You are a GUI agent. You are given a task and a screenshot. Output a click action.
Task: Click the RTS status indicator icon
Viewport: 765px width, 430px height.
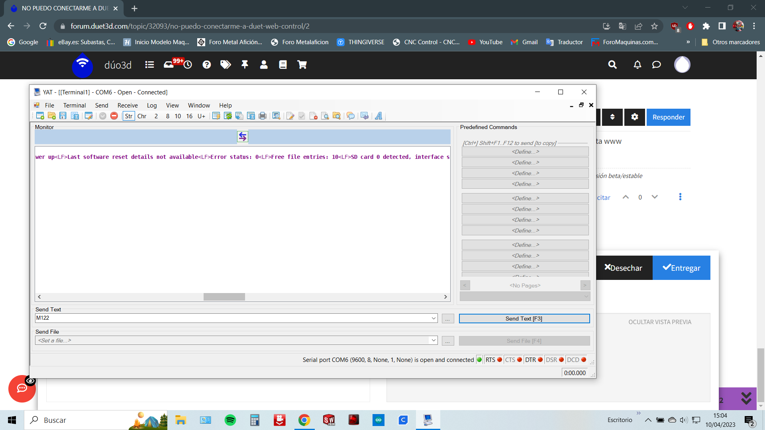[498, 360]
